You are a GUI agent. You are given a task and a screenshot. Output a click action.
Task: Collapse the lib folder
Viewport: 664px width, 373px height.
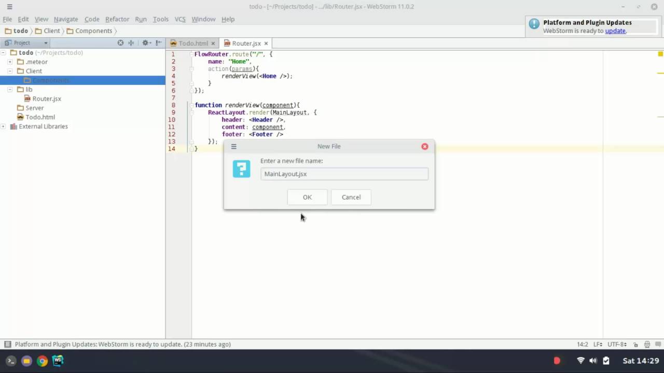10,90
